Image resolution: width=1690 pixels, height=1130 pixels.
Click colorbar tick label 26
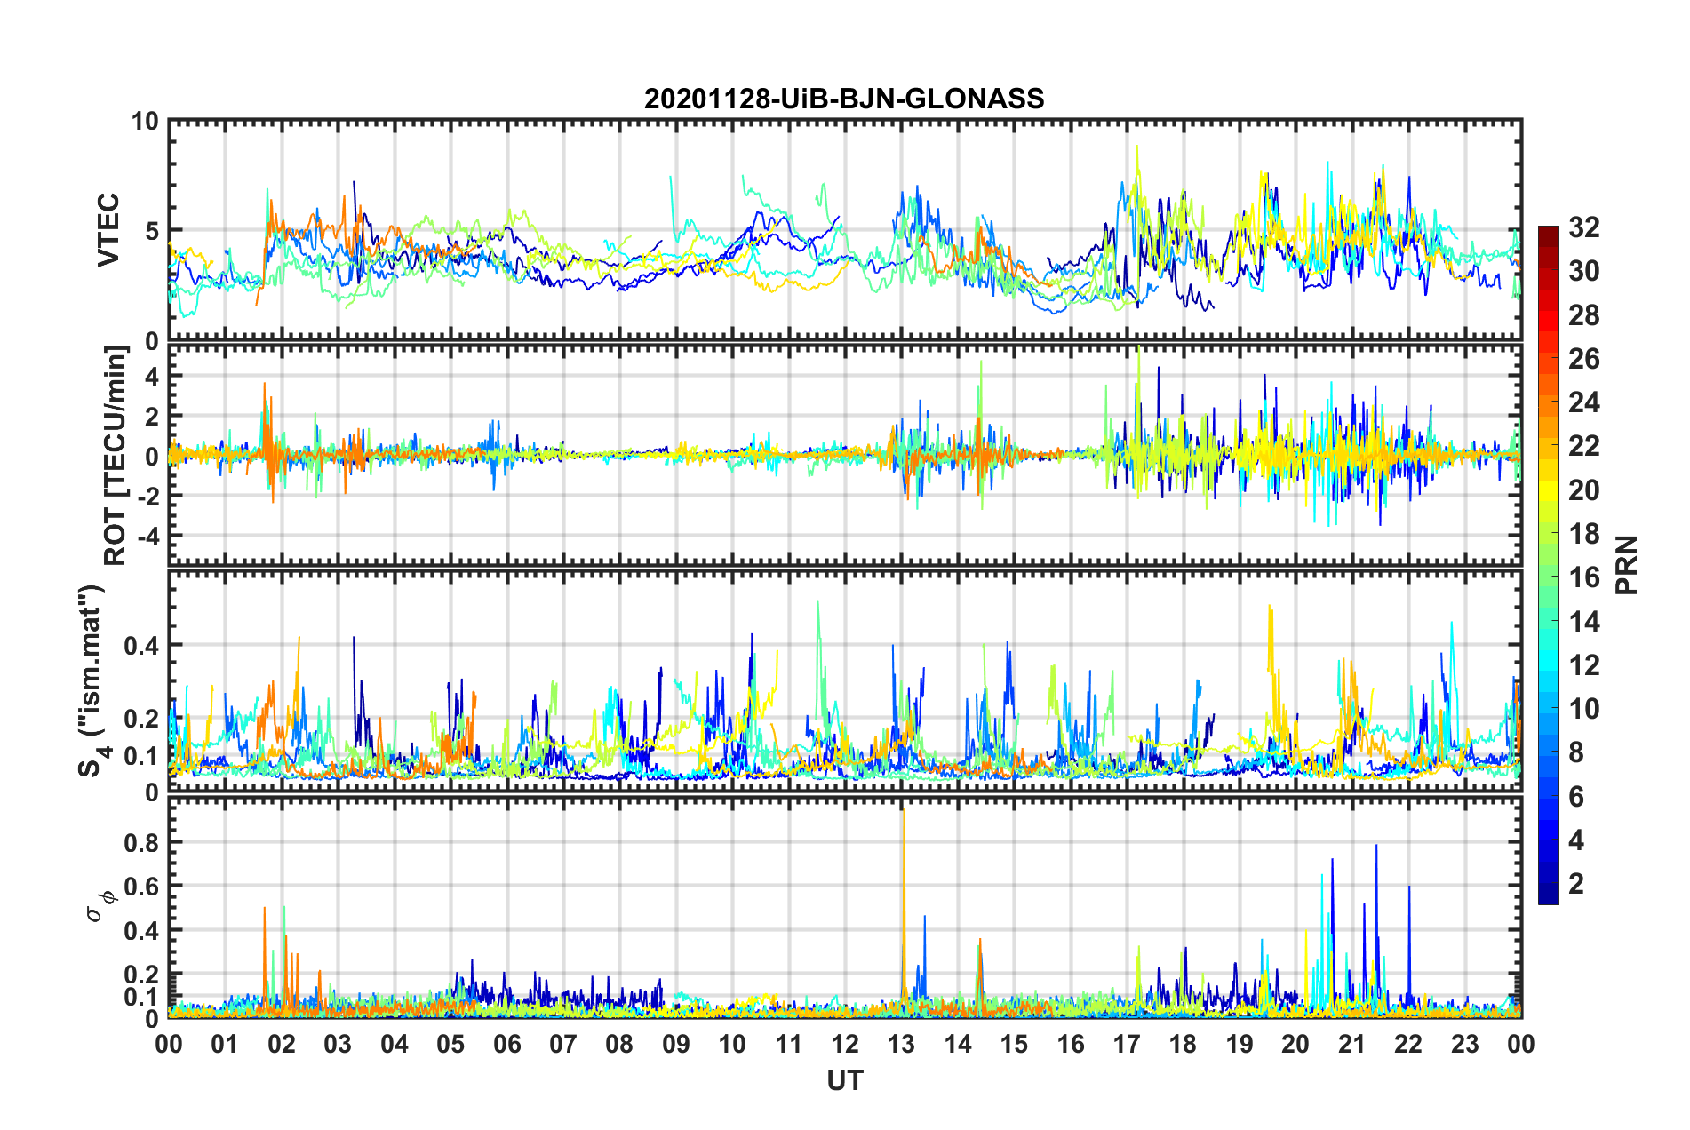tap(1583, 359)
